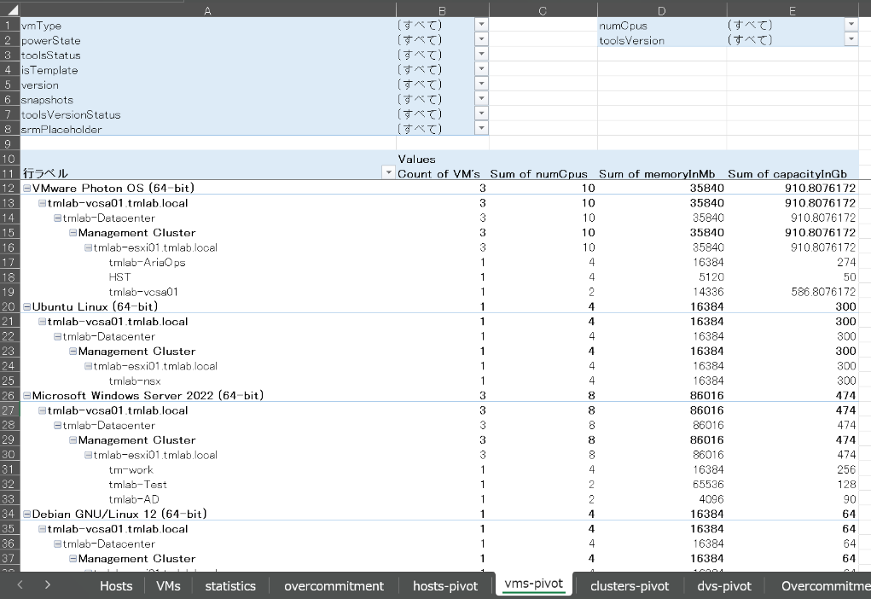871x599 pixels.
Task: Switch to the VMs sheet tab
Action: coord(168,585)
